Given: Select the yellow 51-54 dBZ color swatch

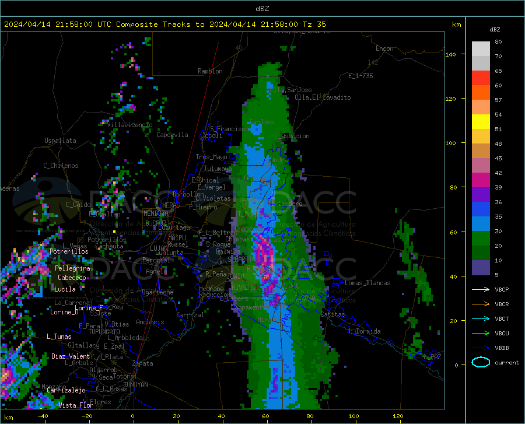Looking at the screenshot, I should 481,122.
